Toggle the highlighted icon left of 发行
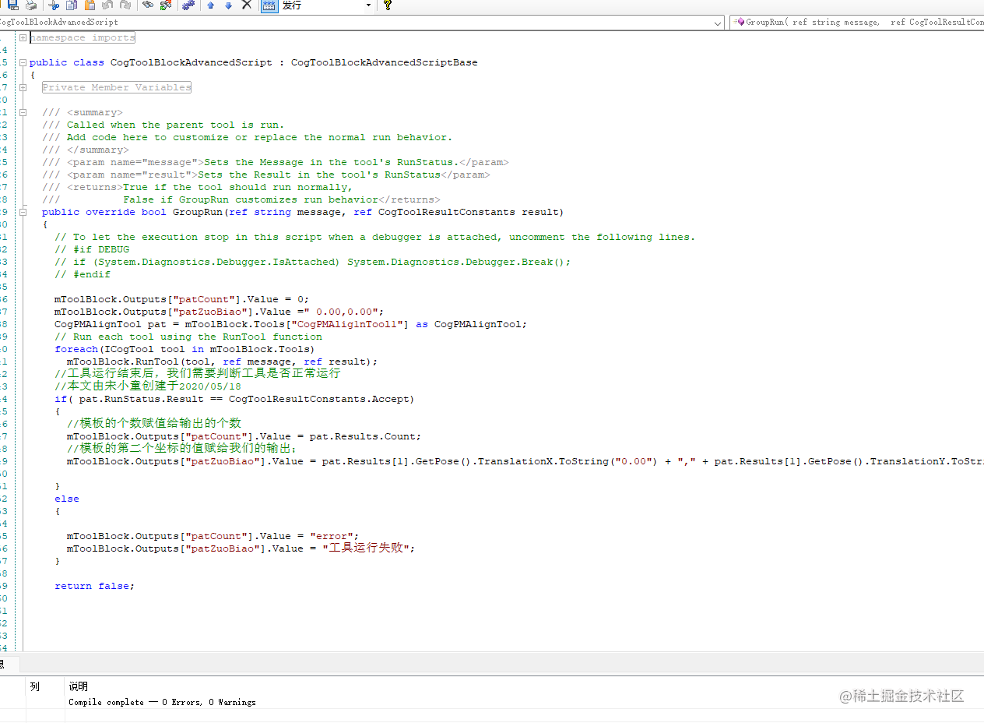This screenshot has height=723, width=984. point(269,5)
